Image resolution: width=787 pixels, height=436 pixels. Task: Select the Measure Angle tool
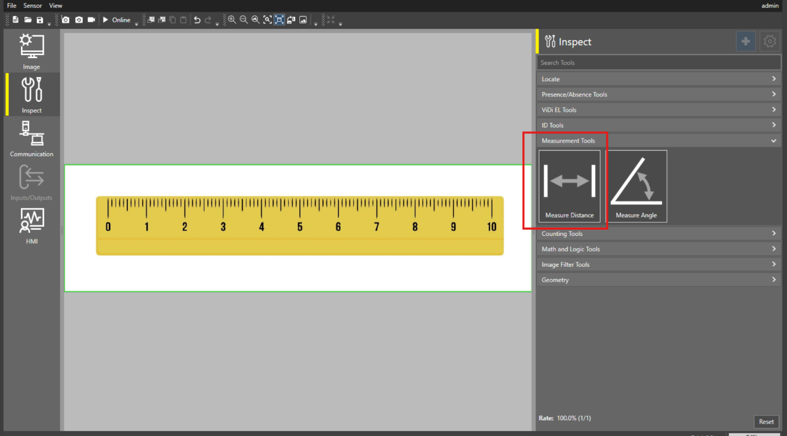[637, 186]
